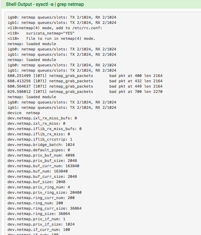The image size is (201, 235).
Task: Click the bad pkt at 449 log entry
Action: [x=85, y=86]
